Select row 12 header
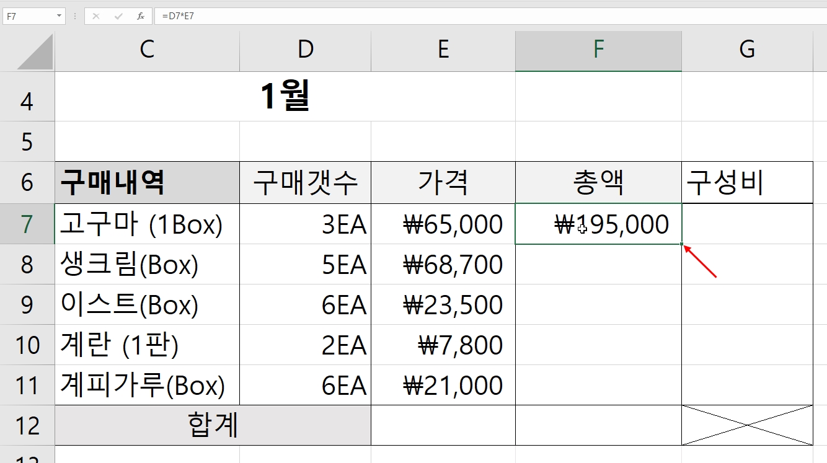This screenshot has width=827, height=463. click(x=27, y=425)
